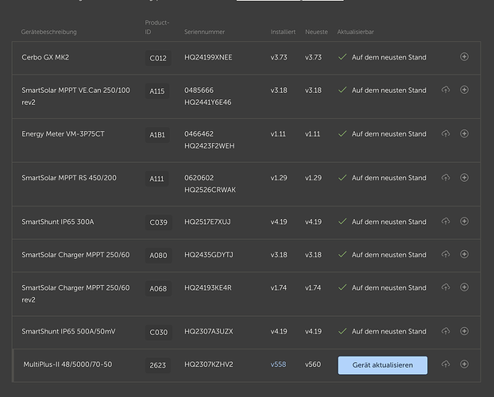The height and width of the screenshot is (397, 494).
Task: Open plus icon for Energy Meter VM-3P75CT
Action: 464,133
